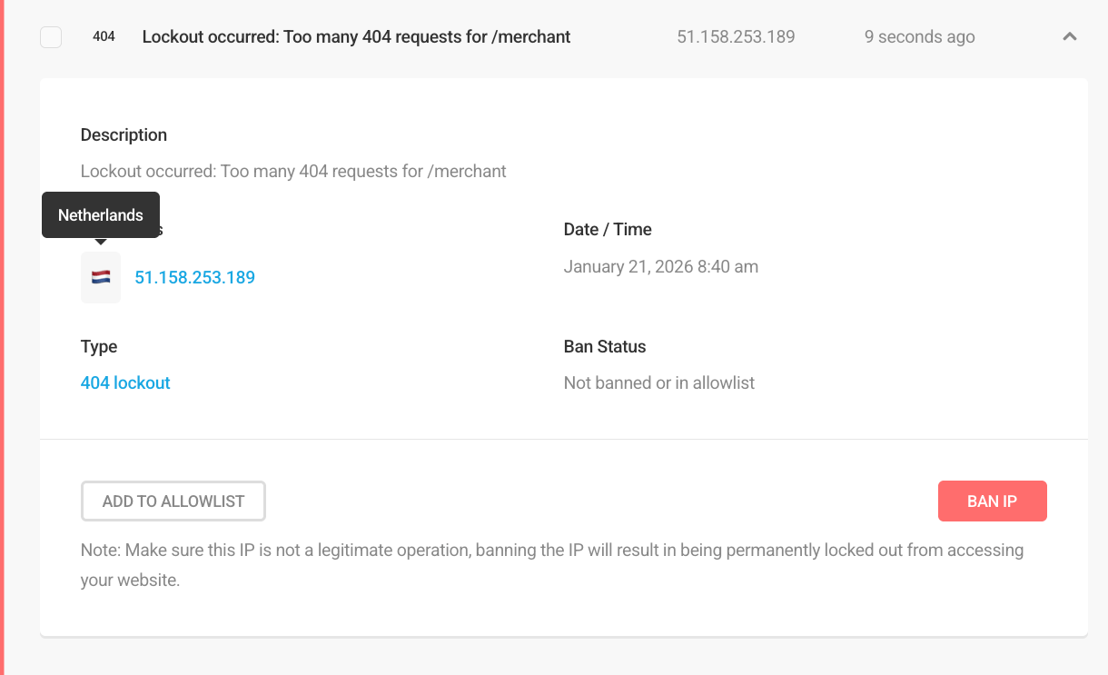Click the Type section heading
Screen dimensions: 1108x675
click(98, 346)
